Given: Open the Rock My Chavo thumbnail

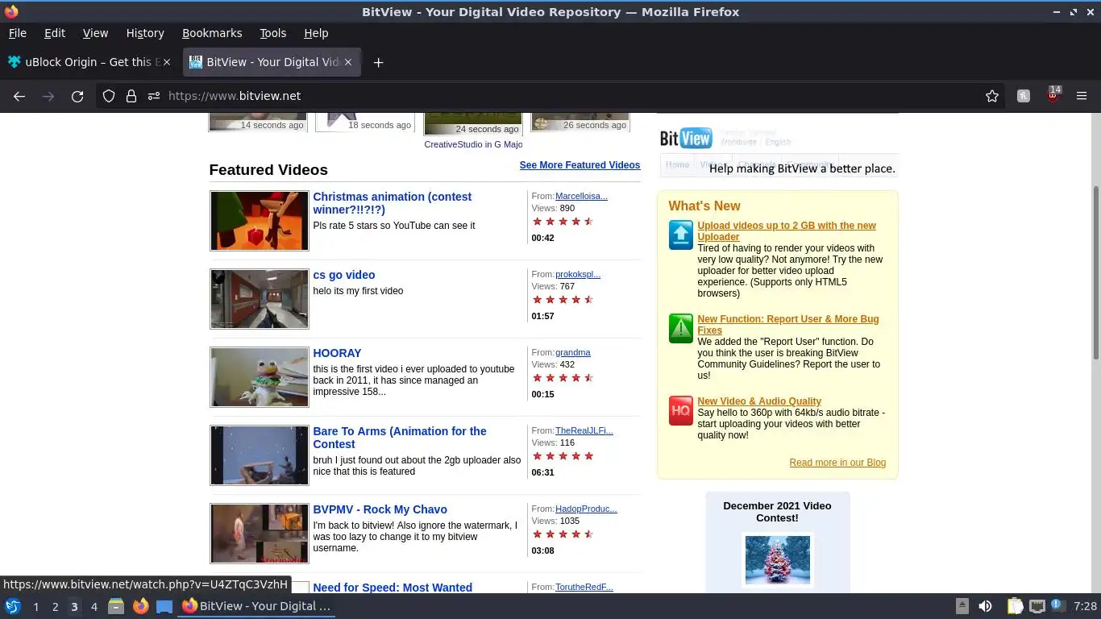Looking at the screenshot, I should pos(260,534).
